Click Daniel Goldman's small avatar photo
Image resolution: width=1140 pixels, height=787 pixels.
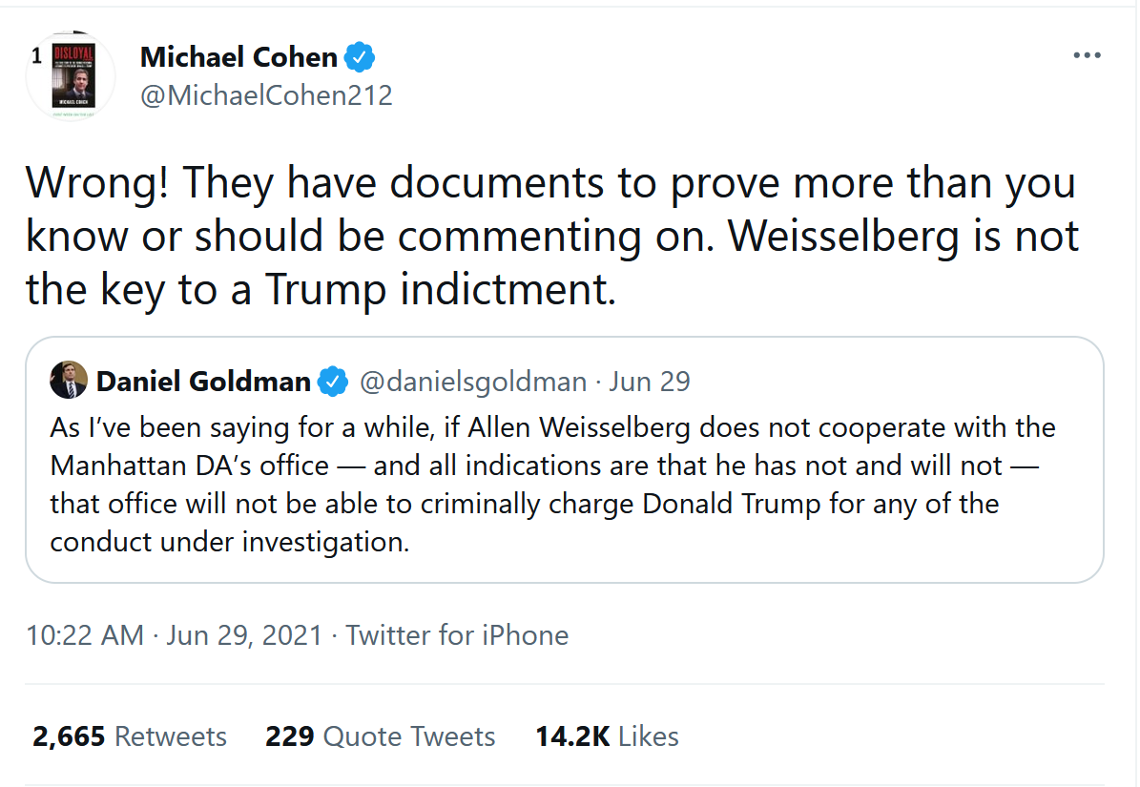click(x=70, y=381)
